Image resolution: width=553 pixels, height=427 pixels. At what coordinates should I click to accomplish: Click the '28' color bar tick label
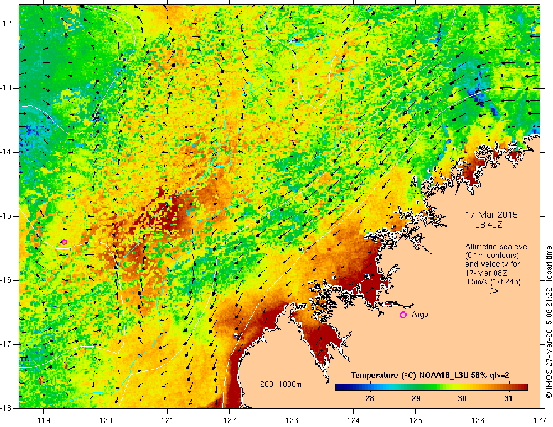click(370, 399)
